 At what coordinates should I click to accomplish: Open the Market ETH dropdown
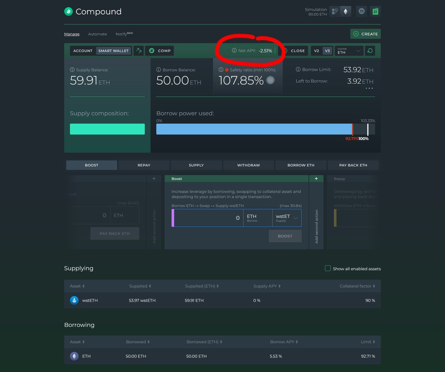click(349, 51)
